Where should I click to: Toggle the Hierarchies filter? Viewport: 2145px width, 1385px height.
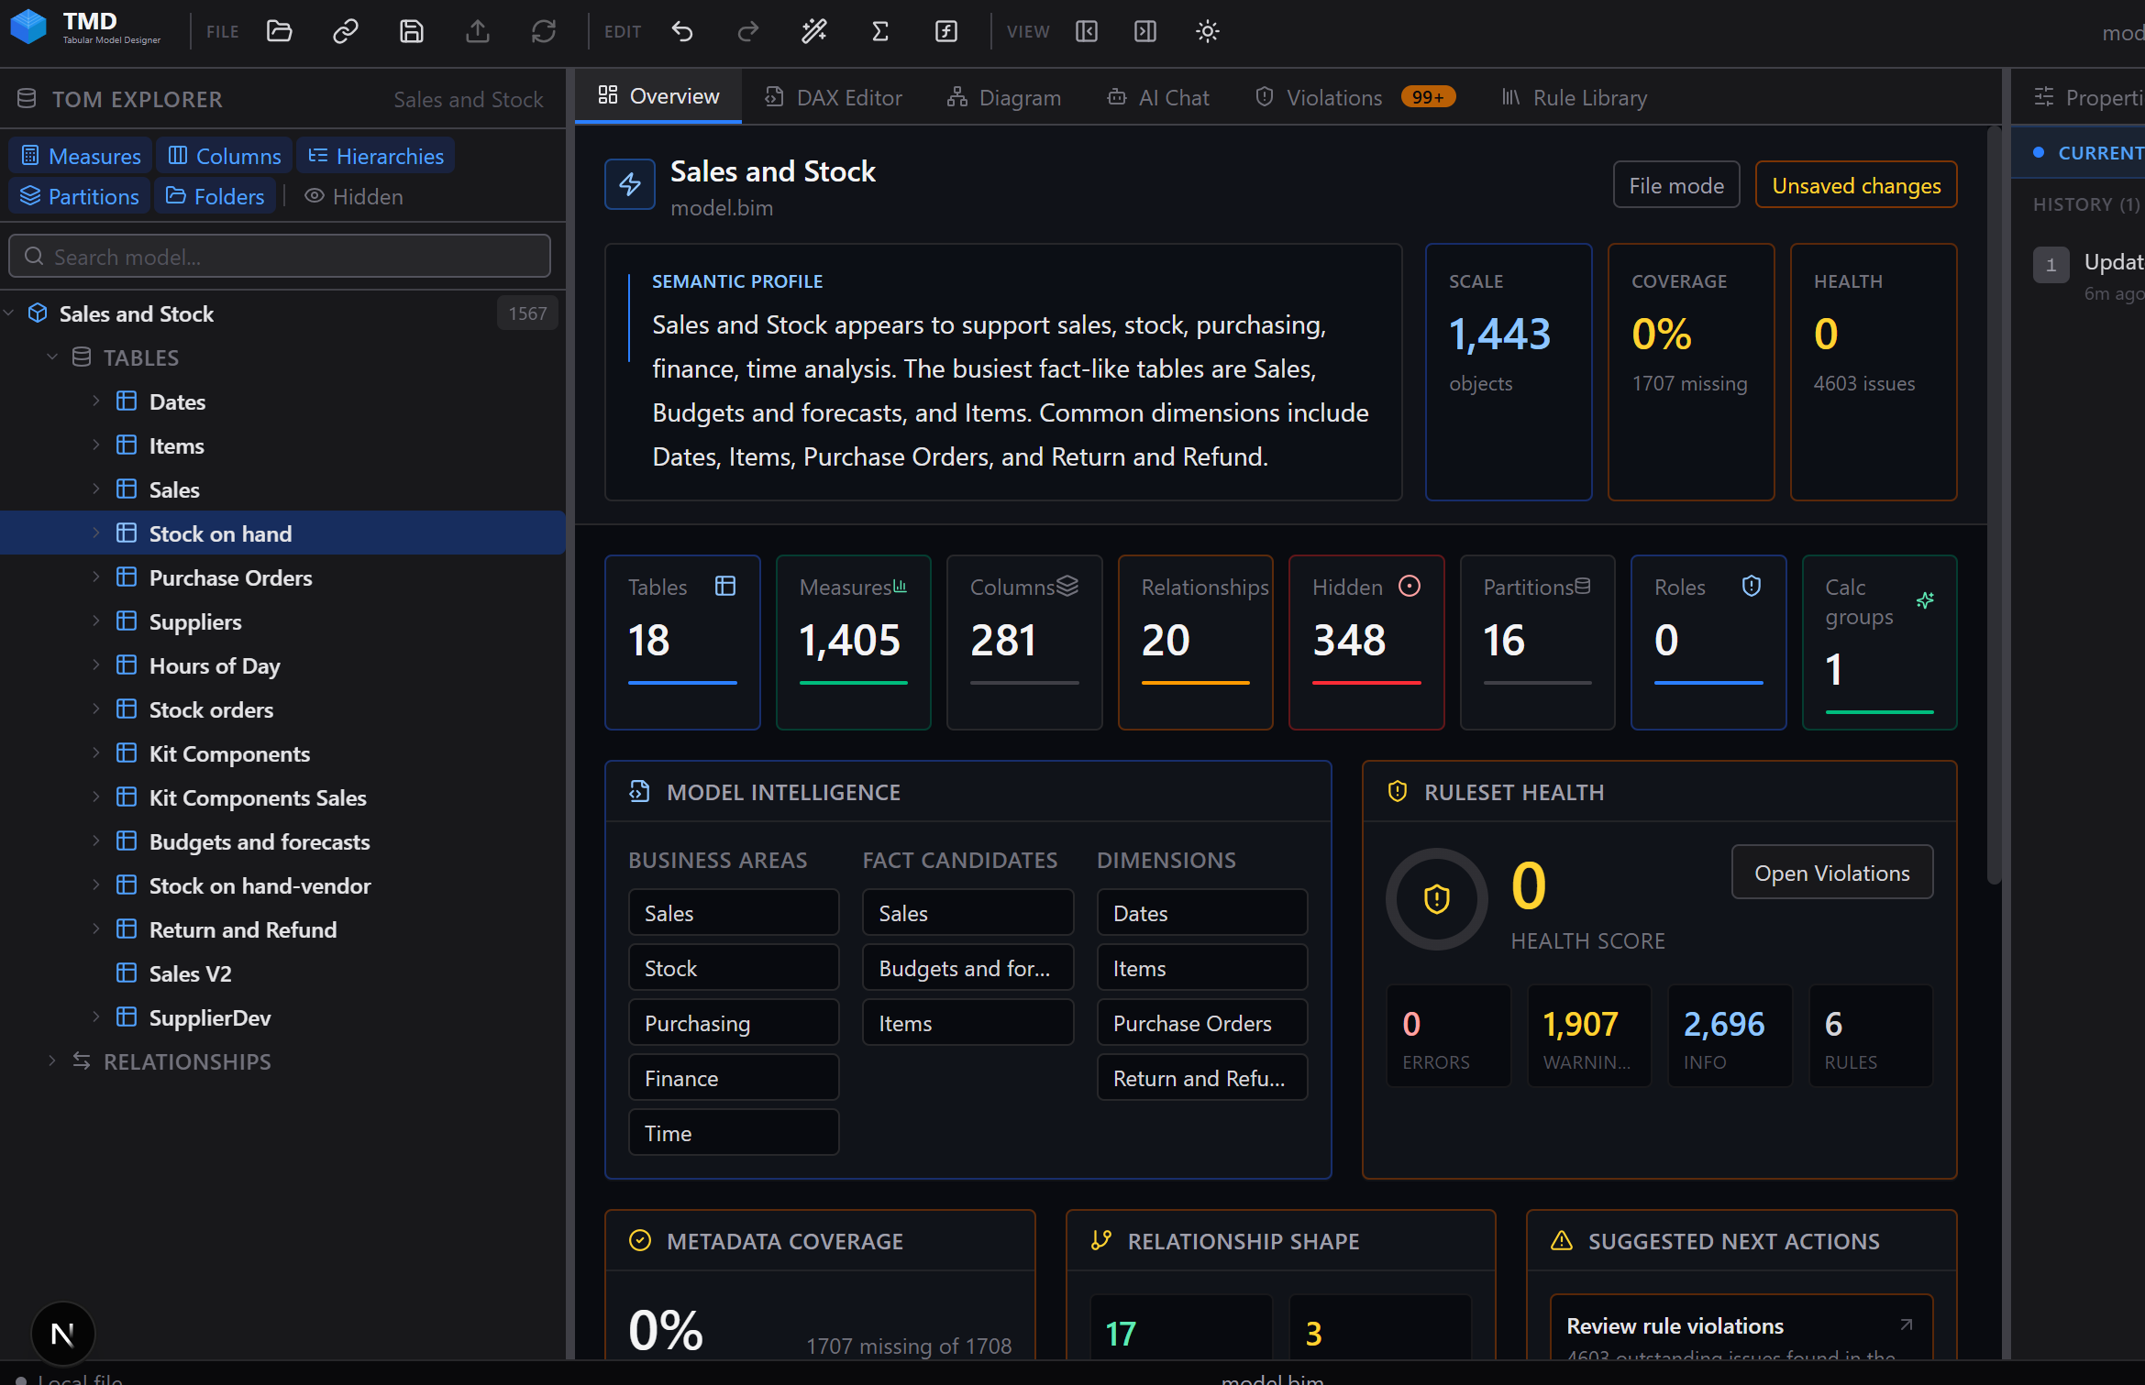pos(376,156)
